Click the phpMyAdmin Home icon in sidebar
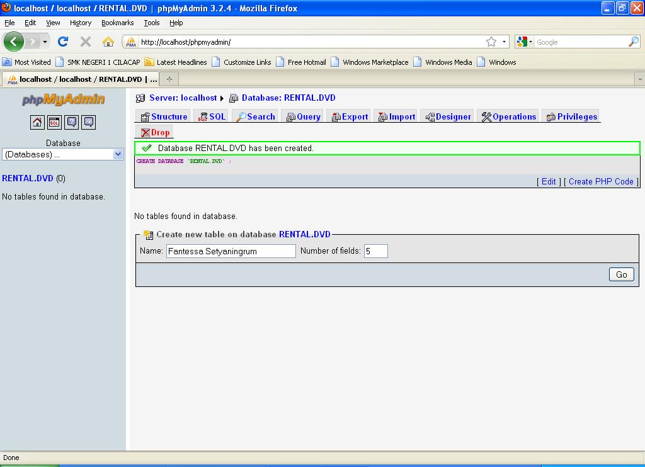Image resolution: width=645 pixels, height=467 pixels. [37, 122]
